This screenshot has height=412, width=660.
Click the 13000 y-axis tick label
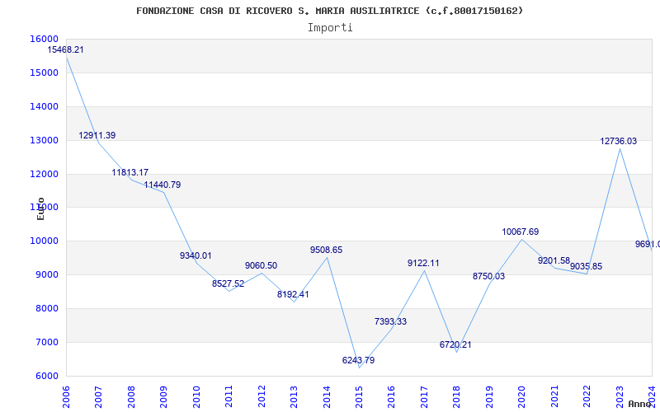click(x=45, y=140)
